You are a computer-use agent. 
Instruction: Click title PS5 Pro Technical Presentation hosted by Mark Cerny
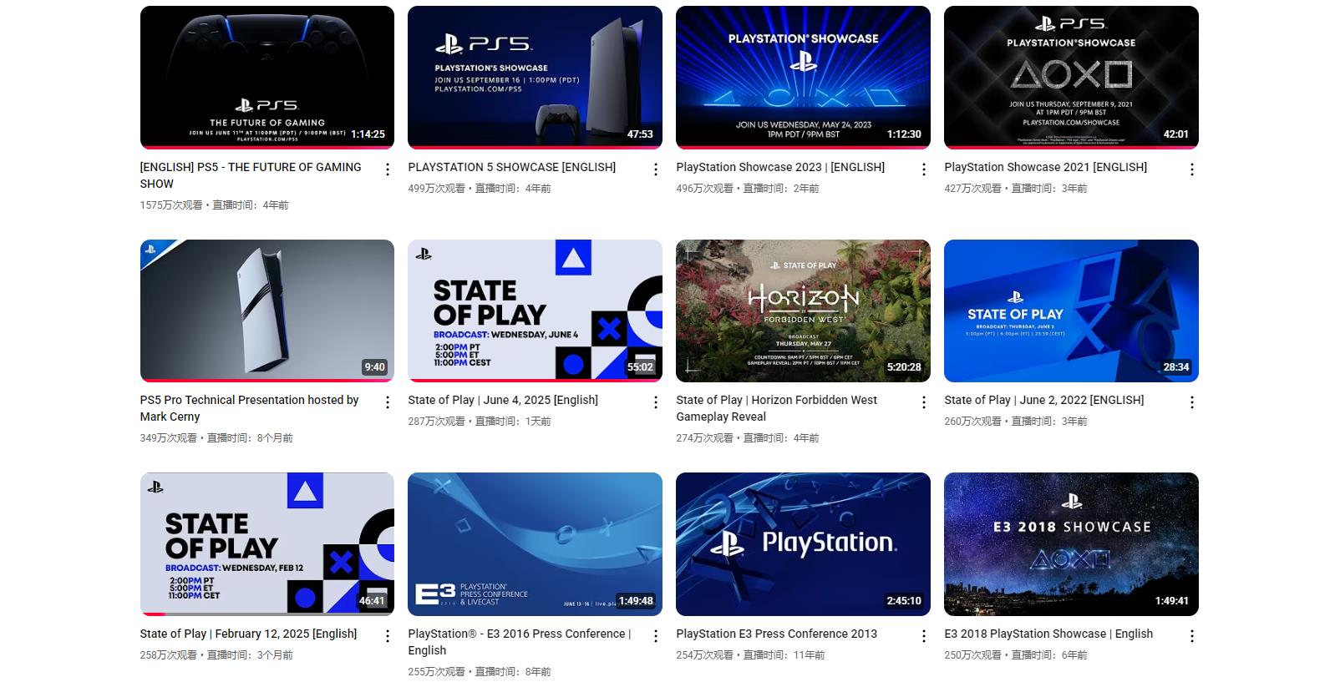tap(249, 408)
